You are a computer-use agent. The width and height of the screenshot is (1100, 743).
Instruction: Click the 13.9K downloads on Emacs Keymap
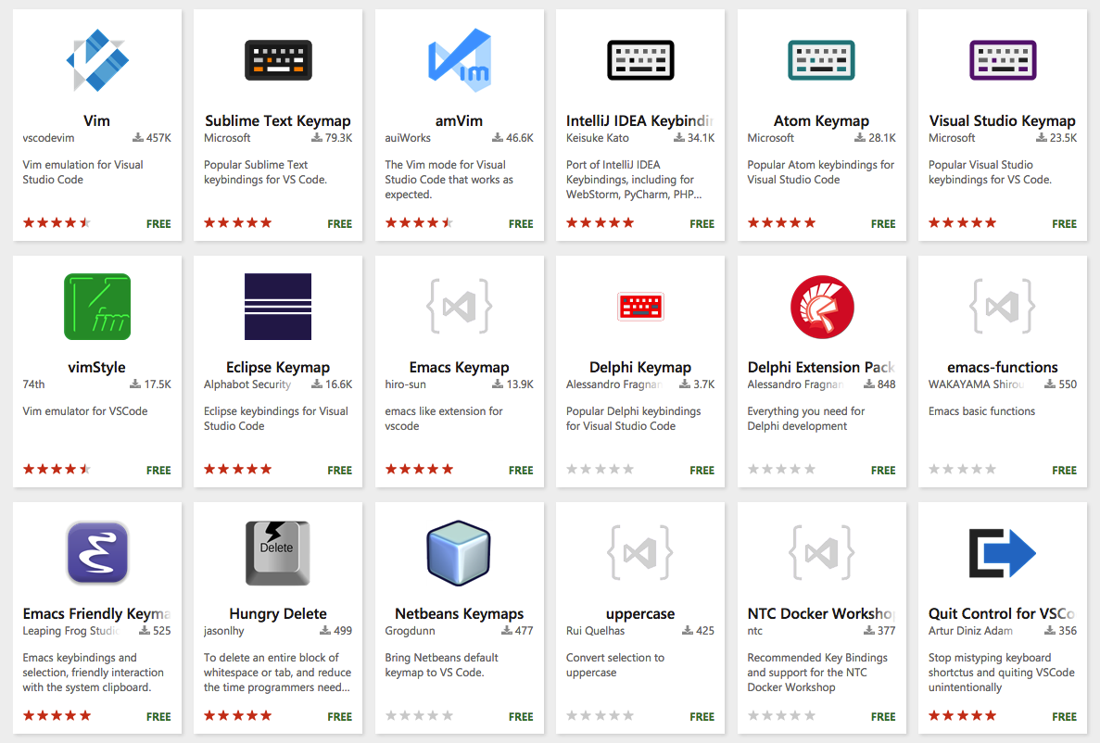[512, 384]
